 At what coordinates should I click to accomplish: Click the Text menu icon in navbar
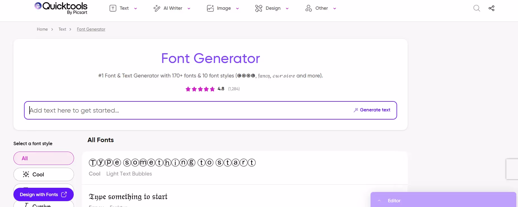[113, 8]
